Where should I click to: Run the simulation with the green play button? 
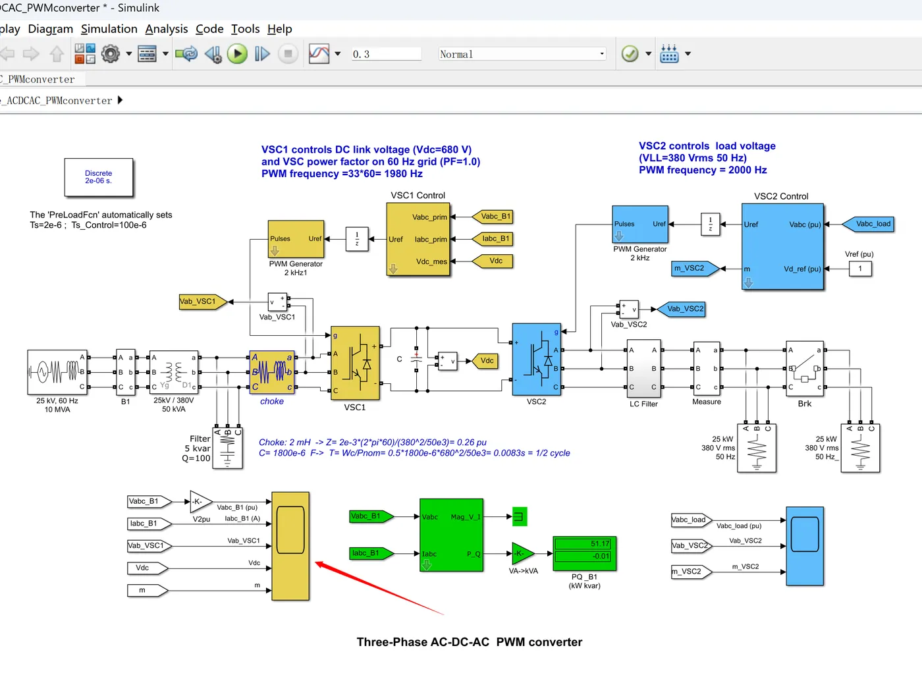237,54
